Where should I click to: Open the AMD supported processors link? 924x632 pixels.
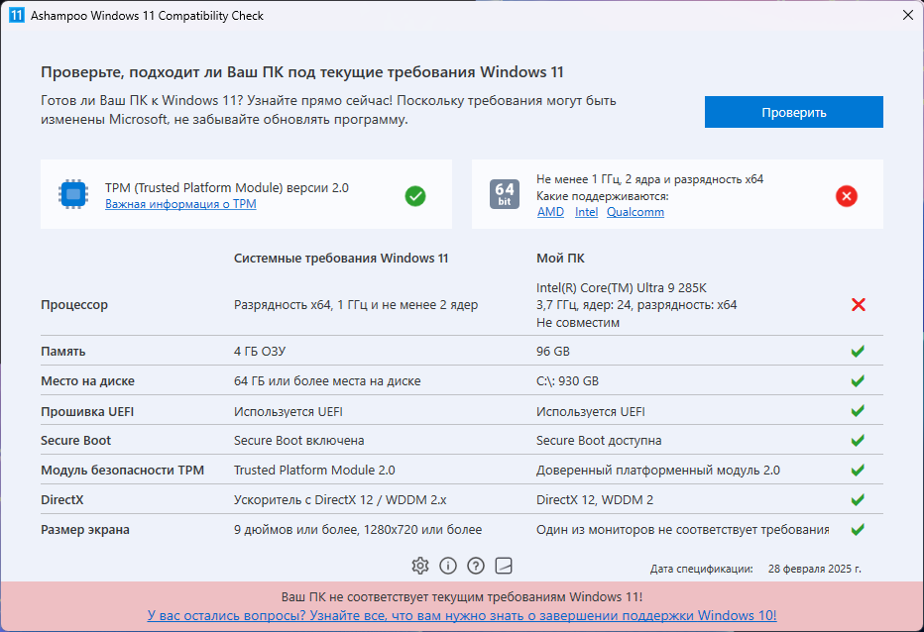click(x=550, y=212)
